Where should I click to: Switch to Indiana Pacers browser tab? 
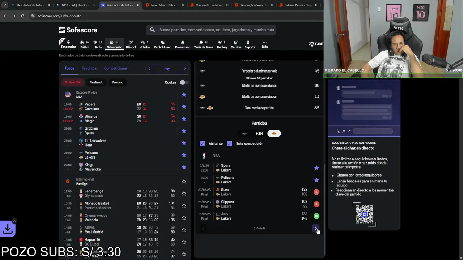tap(298, 5)
